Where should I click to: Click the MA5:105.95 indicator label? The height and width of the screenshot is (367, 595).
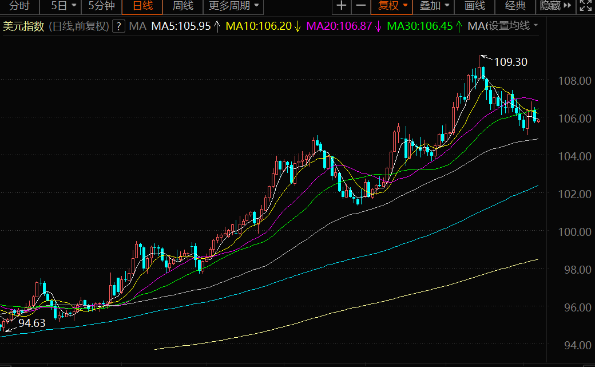[x=181, y=26]
